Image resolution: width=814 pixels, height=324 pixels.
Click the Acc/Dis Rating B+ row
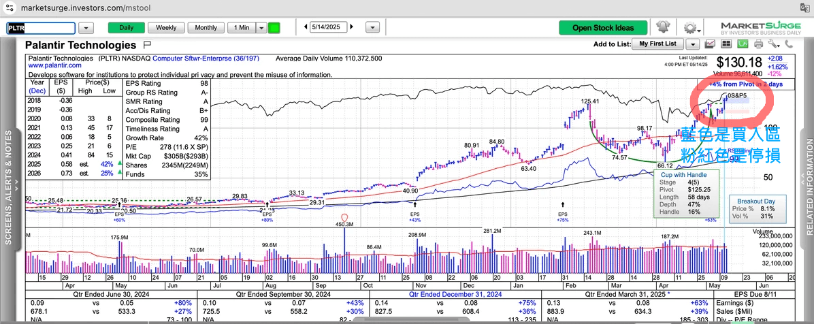(167, 110)
